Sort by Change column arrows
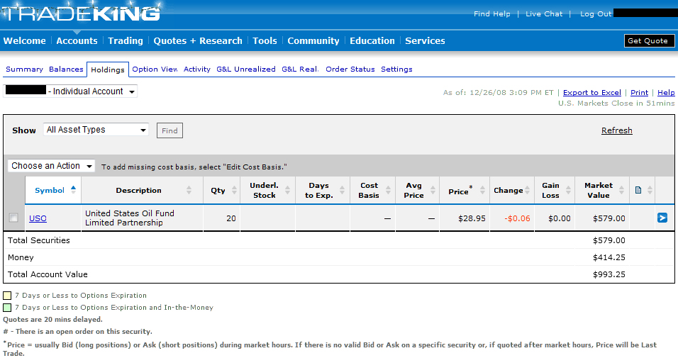 coord(527,190)
